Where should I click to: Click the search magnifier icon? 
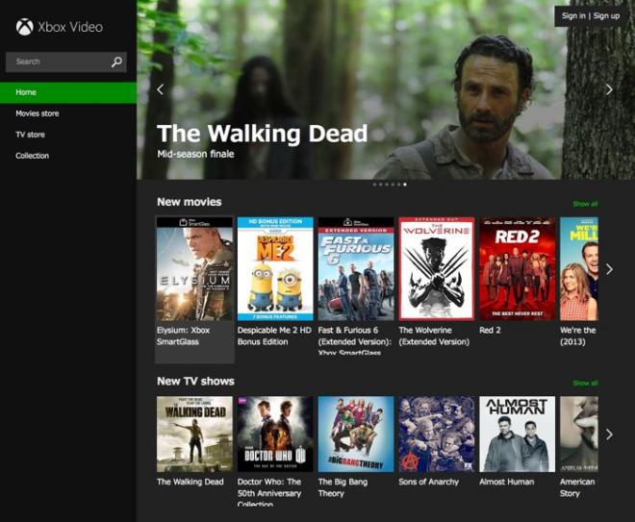[x=116, y=62]
